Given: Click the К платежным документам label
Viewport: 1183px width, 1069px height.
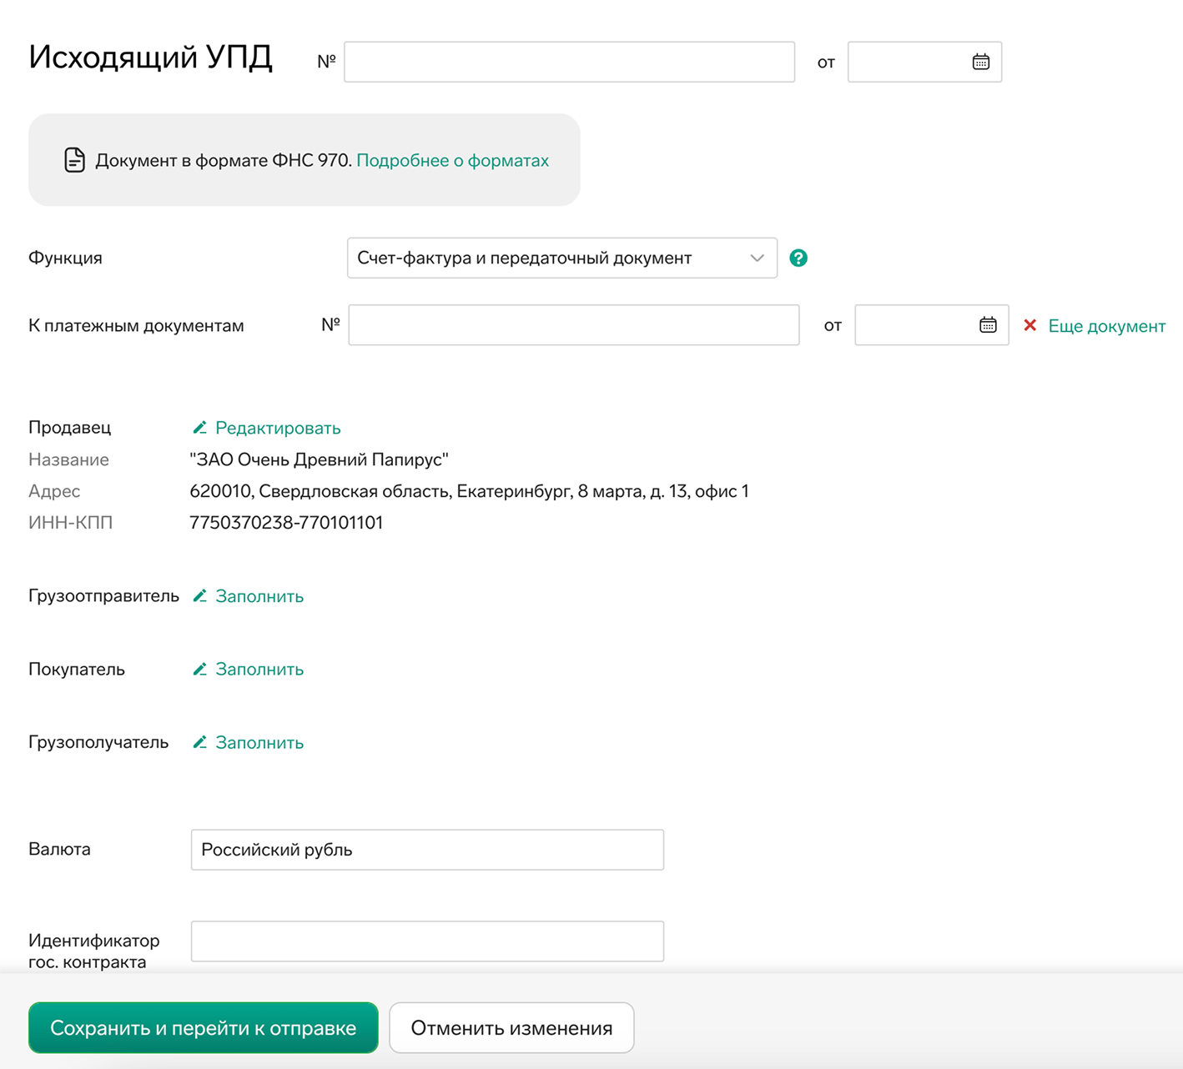Looking at the screenshot, I should [136, 326].
